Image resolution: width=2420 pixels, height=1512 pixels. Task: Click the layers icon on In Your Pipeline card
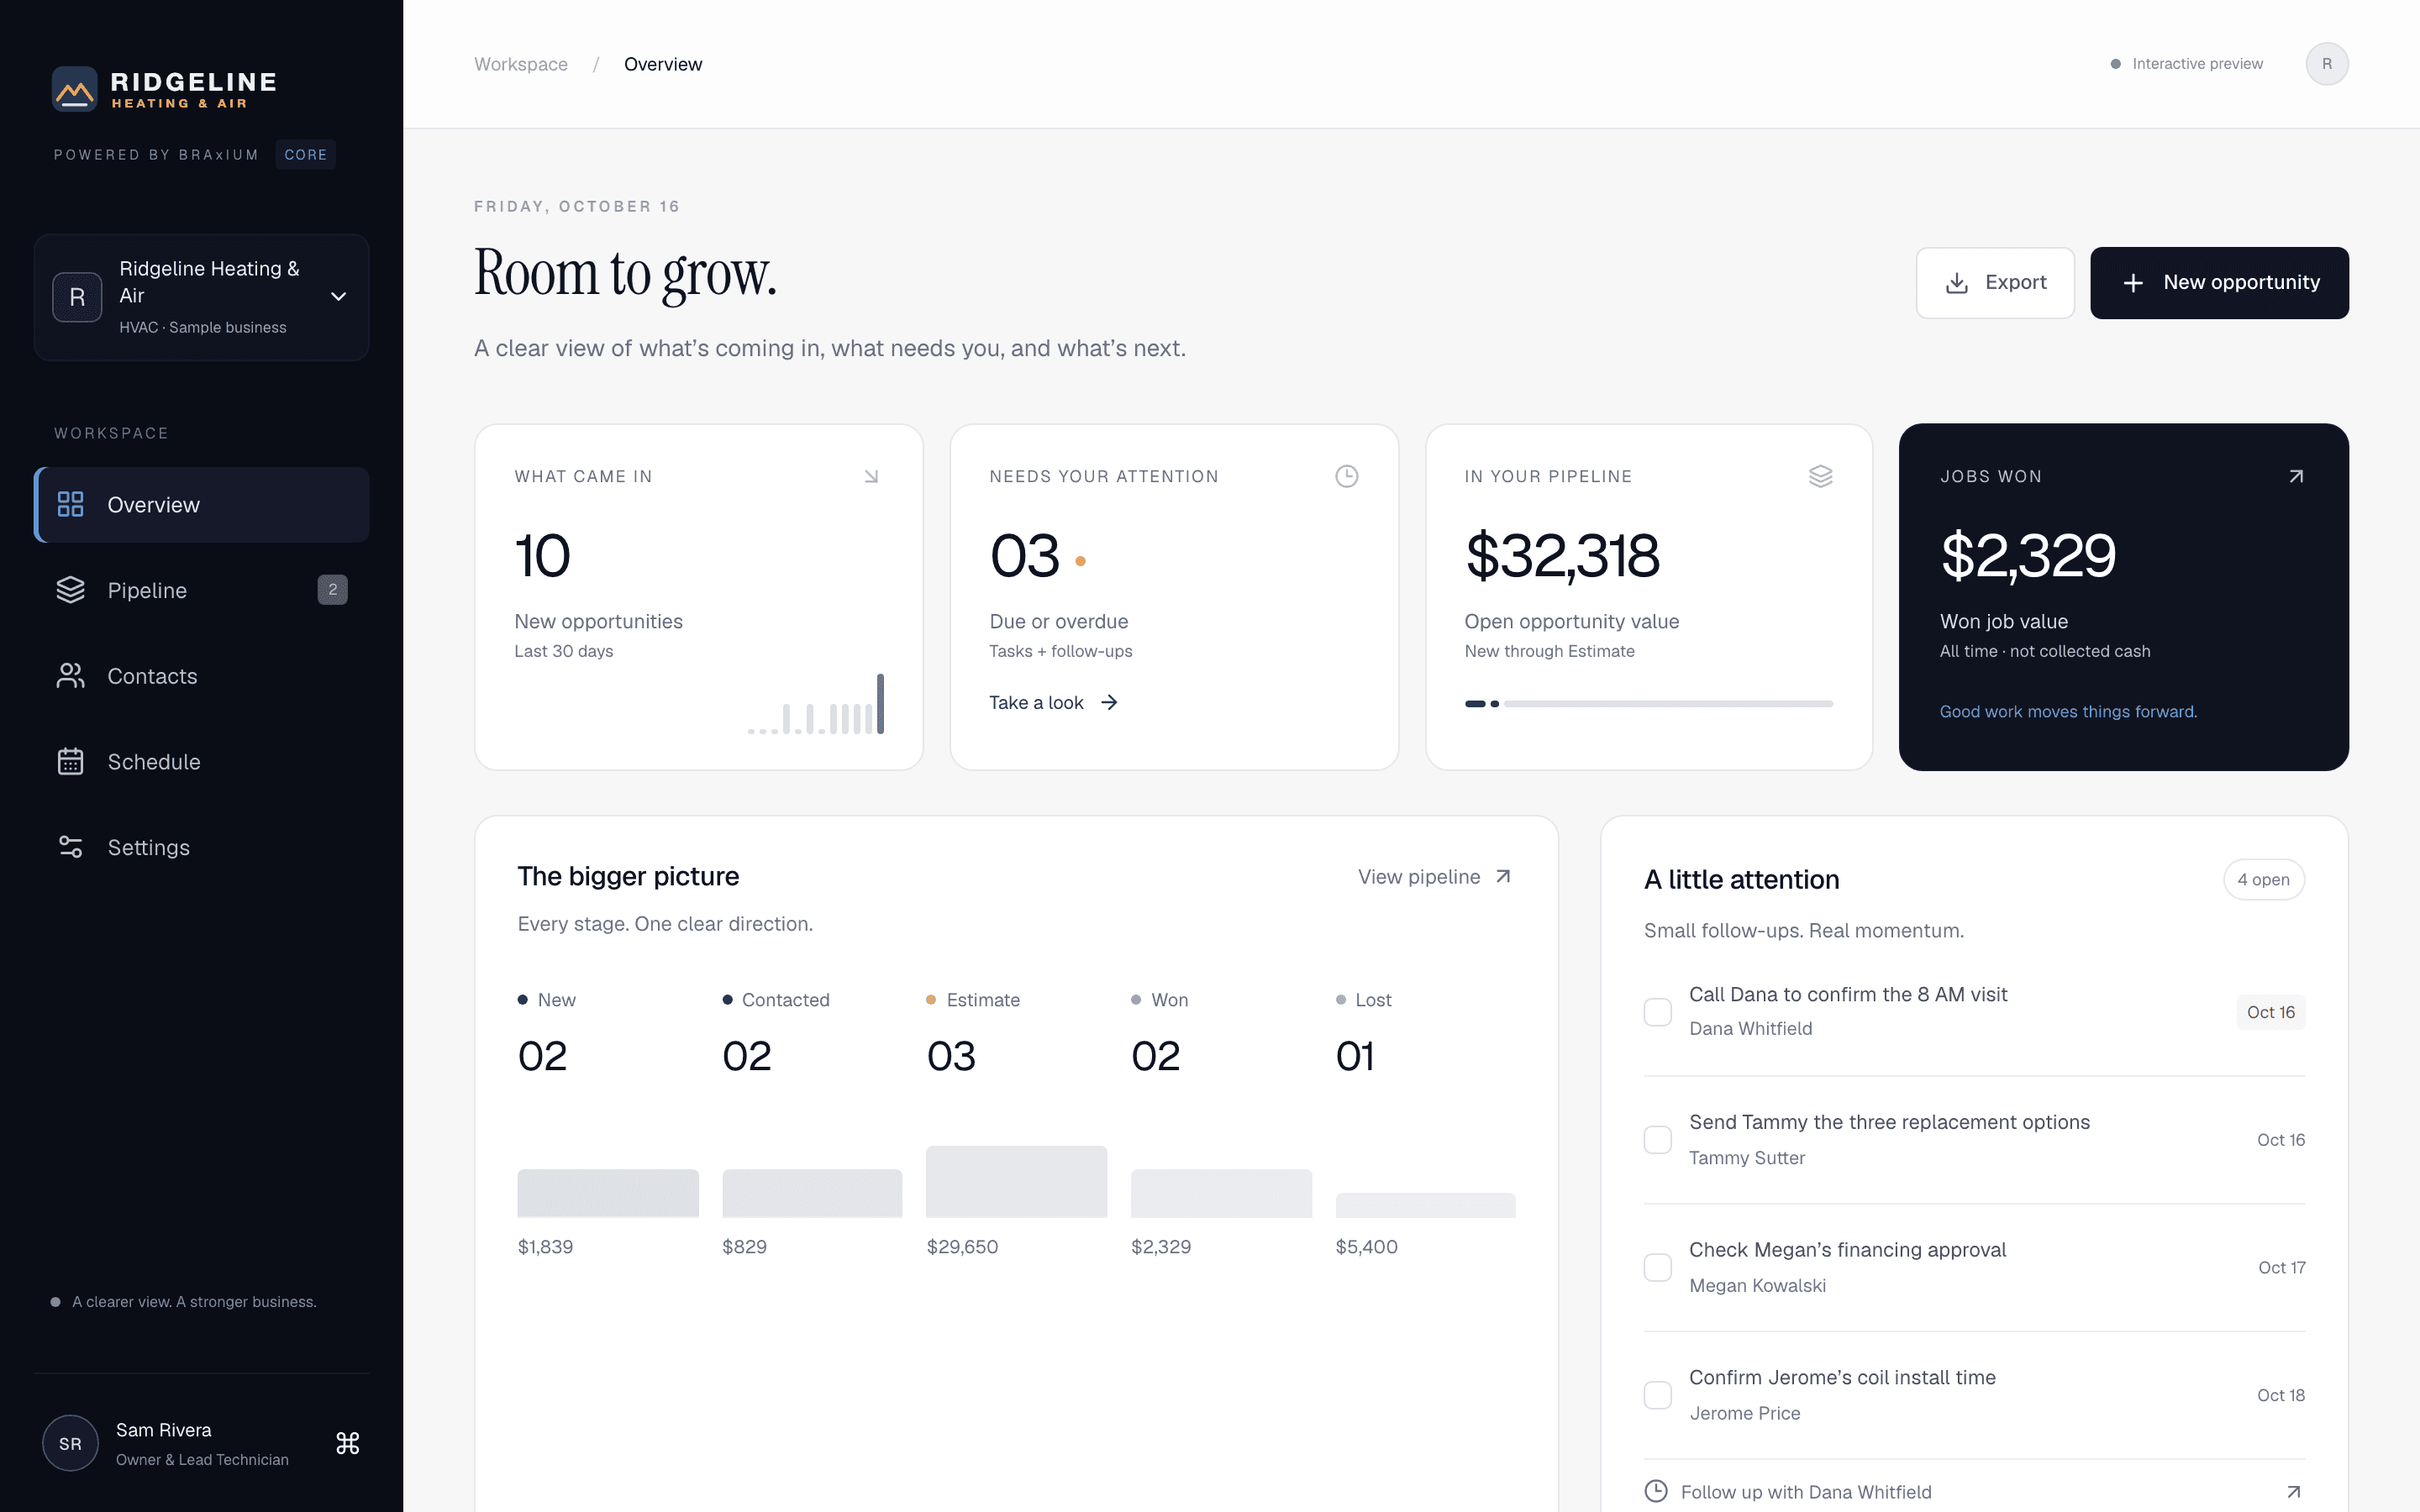point(1820,476)
